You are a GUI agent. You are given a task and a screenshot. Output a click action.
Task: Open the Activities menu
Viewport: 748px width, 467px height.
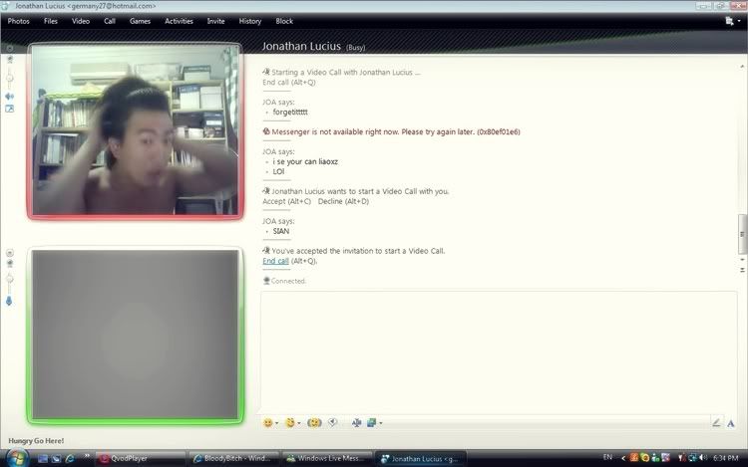tap(179, 21)
